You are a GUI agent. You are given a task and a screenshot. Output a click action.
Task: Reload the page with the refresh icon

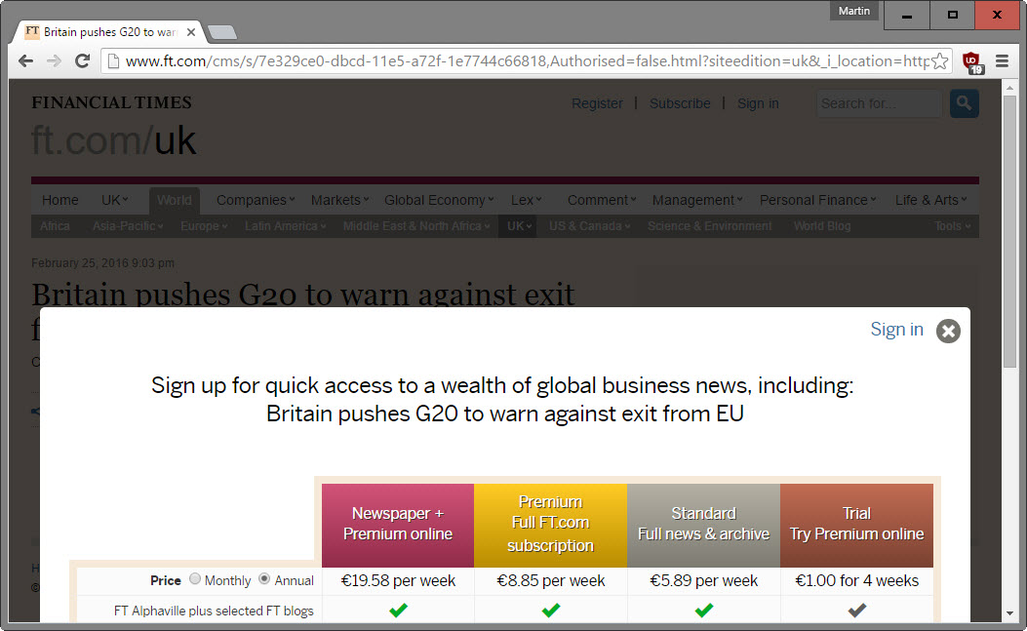pos(82,60)
